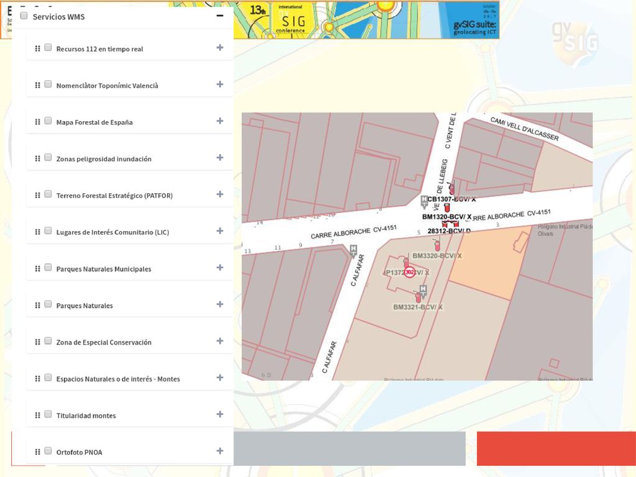Screen dimensions: 636x477
Task: Check the Nomenclàtor Toponímic Valencià layer
Action: click(x=48, y=84)
